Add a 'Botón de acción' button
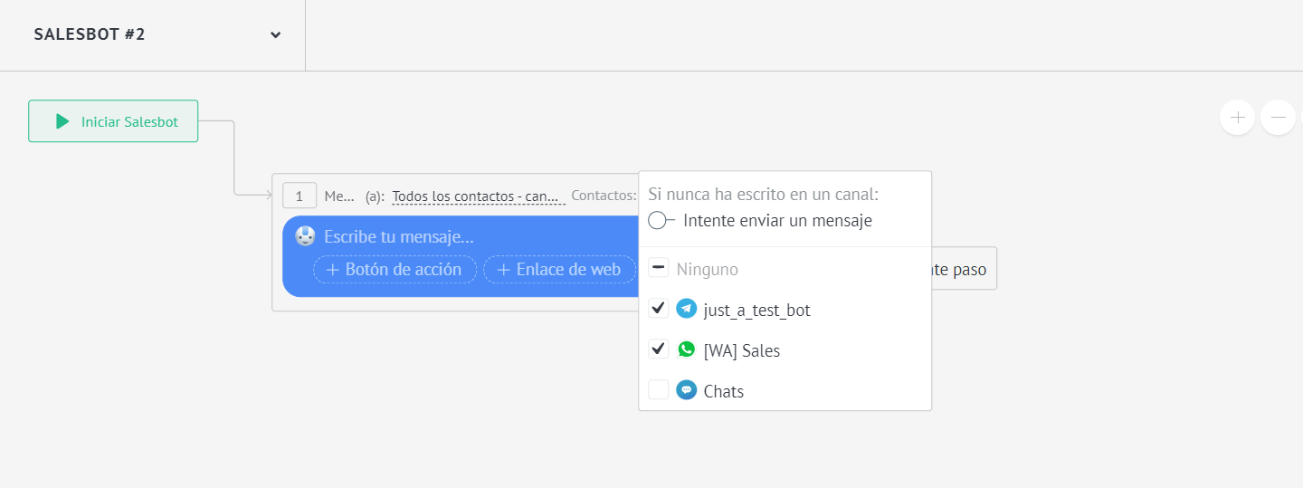The height and width of the screenshot is (488, 1303). click(x=395, y=270)
